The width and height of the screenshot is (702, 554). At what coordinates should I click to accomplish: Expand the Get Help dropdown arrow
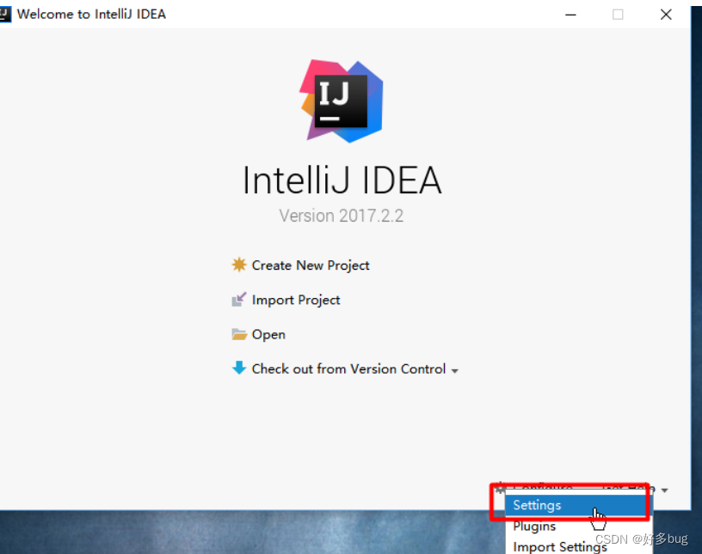664,490
